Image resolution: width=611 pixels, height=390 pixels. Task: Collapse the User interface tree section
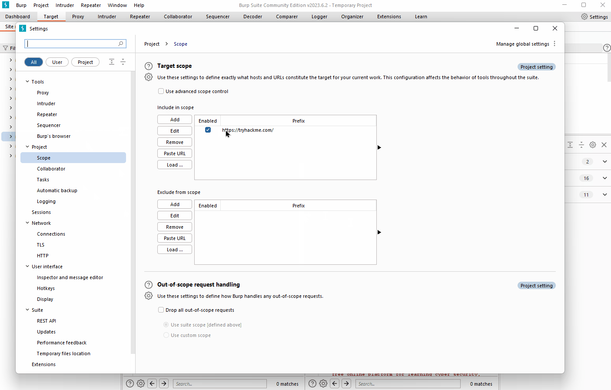(27, 267)
